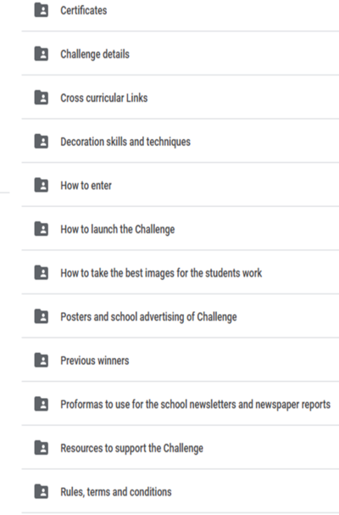Select Posters and school advertising of Challenge
The width and height of the screenshot is (339, 515).
pos(148,317)
